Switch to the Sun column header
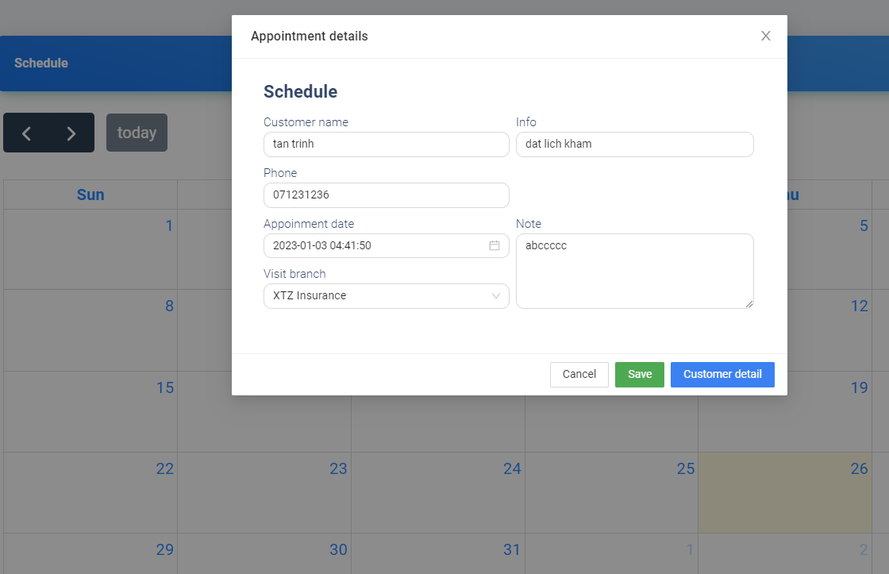Image resolution: width=889 pixels, height=574 pixels. tap(90, 195)
